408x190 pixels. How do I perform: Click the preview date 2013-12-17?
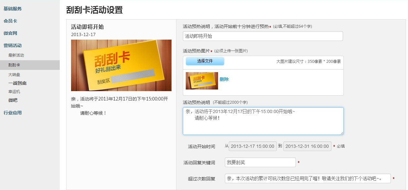pyautogui.click(x=83, y=34)
